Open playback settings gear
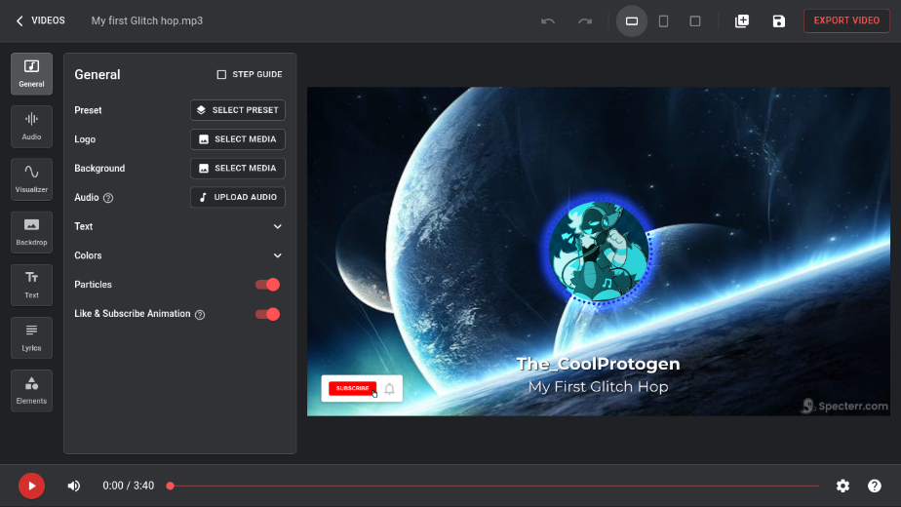901x507 pixels. (842, 486)
